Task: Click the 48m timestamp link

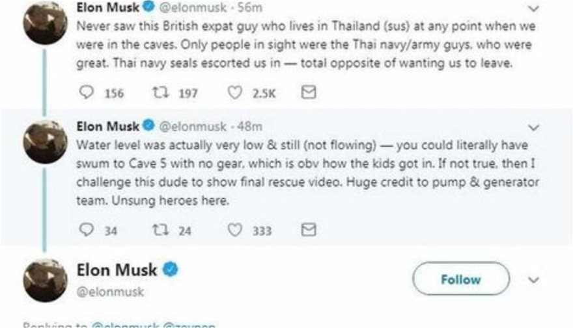Action: (251, 125)
